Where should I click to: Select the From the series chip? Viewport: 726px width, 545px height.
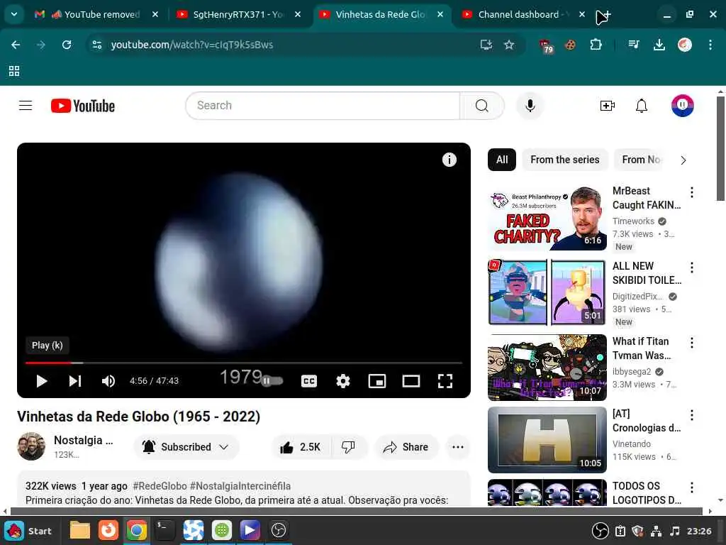click(x=565, y=160)
